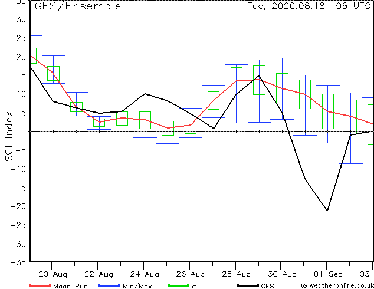Click the 26 Aug x-axis date label
Viewport: 374px width, 289px height.
(191, 274)
